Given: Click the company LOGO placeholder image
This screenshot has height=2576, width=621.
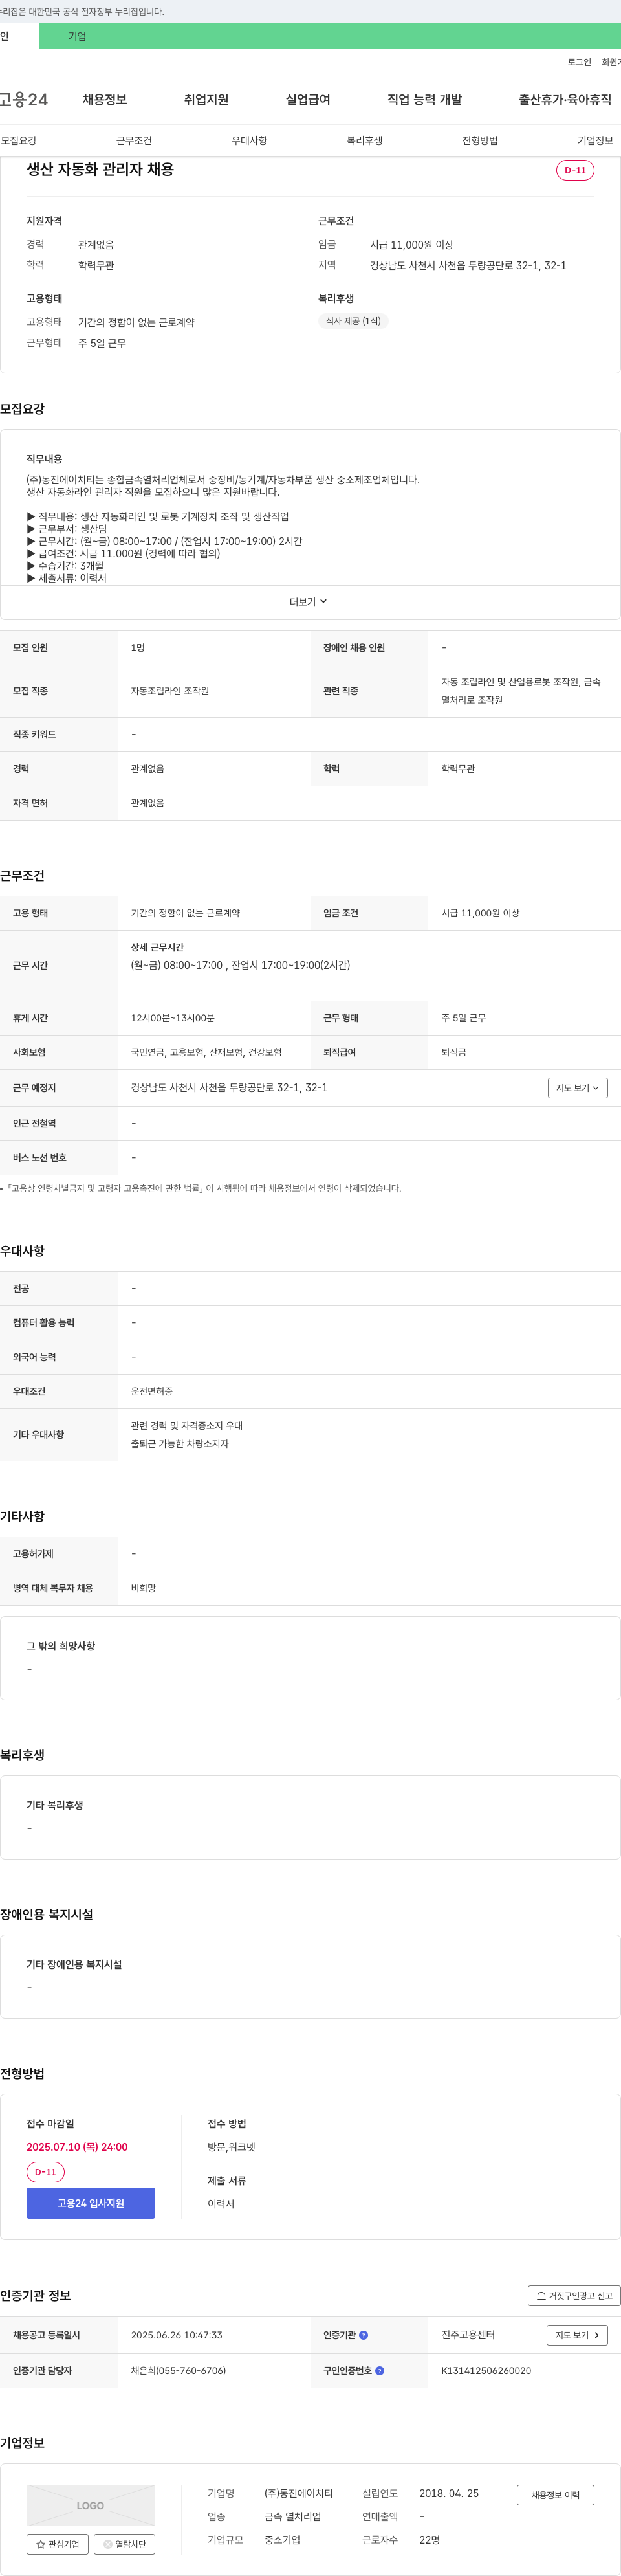Looking at the screenshot, I should tap(91, 2505).
